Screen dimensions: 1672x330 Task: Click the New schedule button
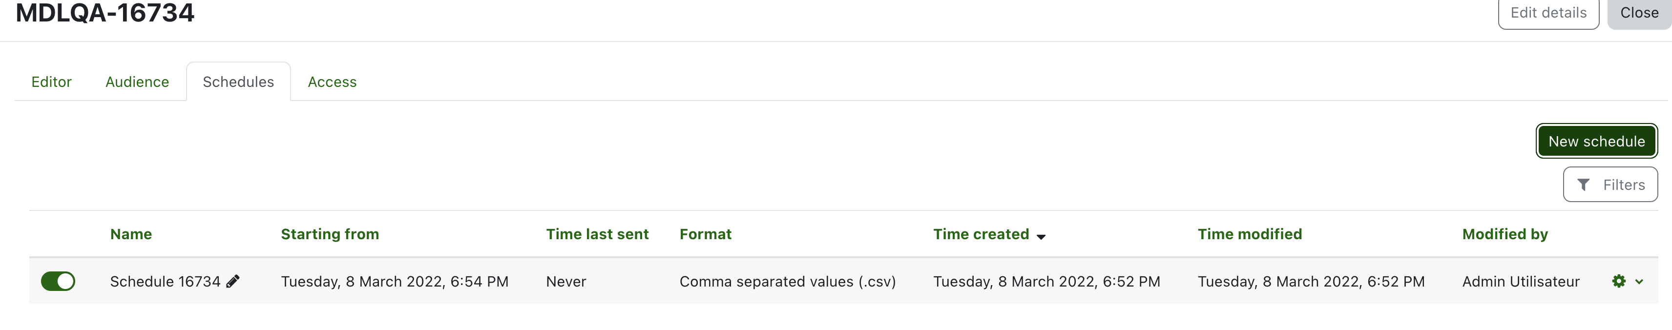(x=1596, y=141)
